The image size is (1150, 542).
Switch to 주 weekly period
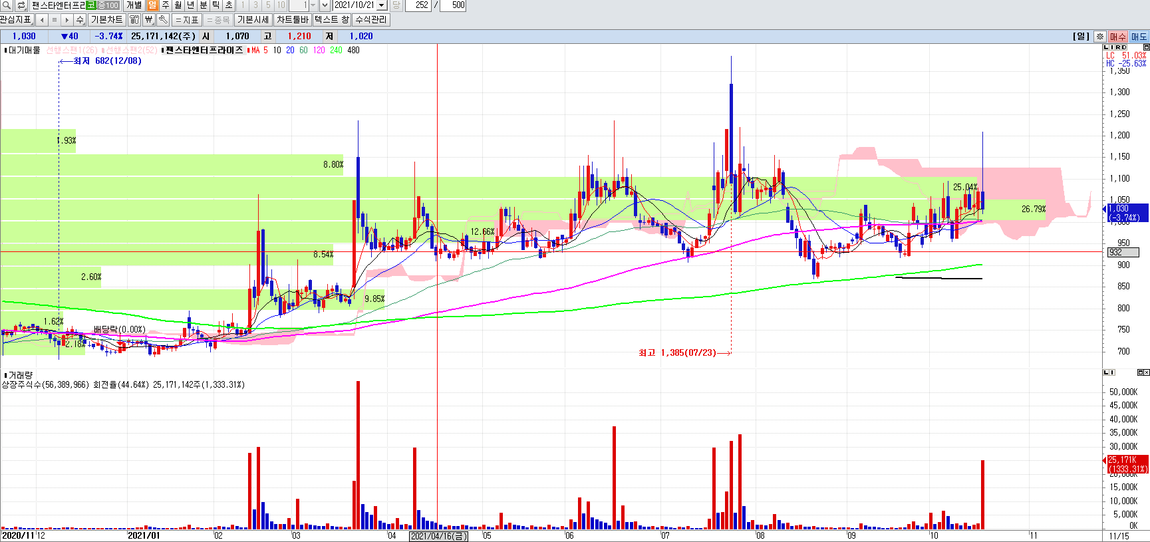[165, 5]
